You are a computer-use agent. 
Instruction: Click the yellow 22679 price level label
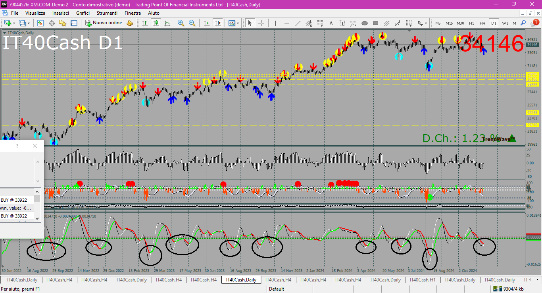point(532,125)
